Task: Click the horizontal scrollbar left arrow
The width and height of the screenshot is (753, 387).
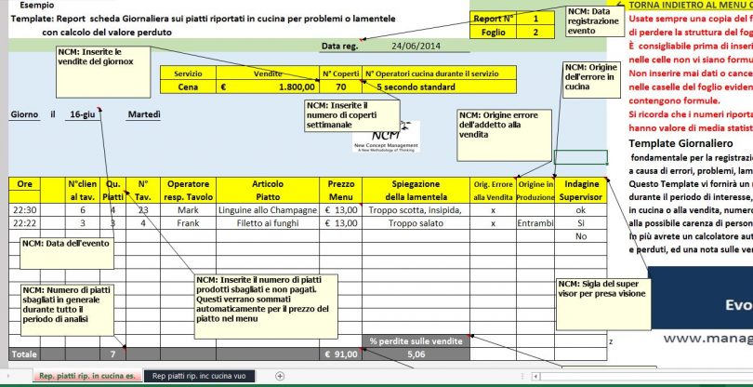Action: pos(536,377)
